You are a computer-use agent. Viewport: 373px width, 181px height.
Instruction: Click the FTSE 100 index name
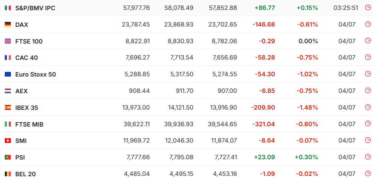click(x=29, y=41)
